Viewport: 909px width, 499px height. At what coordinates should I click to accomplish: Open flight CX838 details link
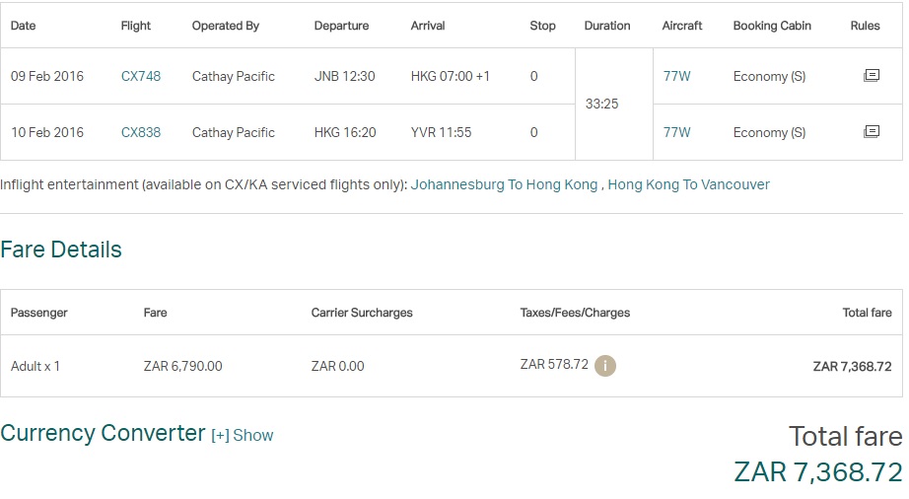(141, 132)
